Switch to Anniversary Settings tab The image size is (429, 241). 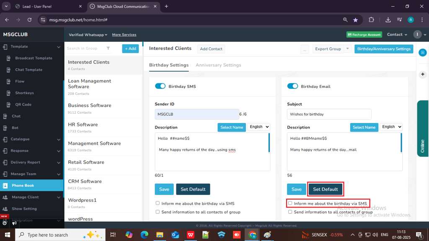218,65
